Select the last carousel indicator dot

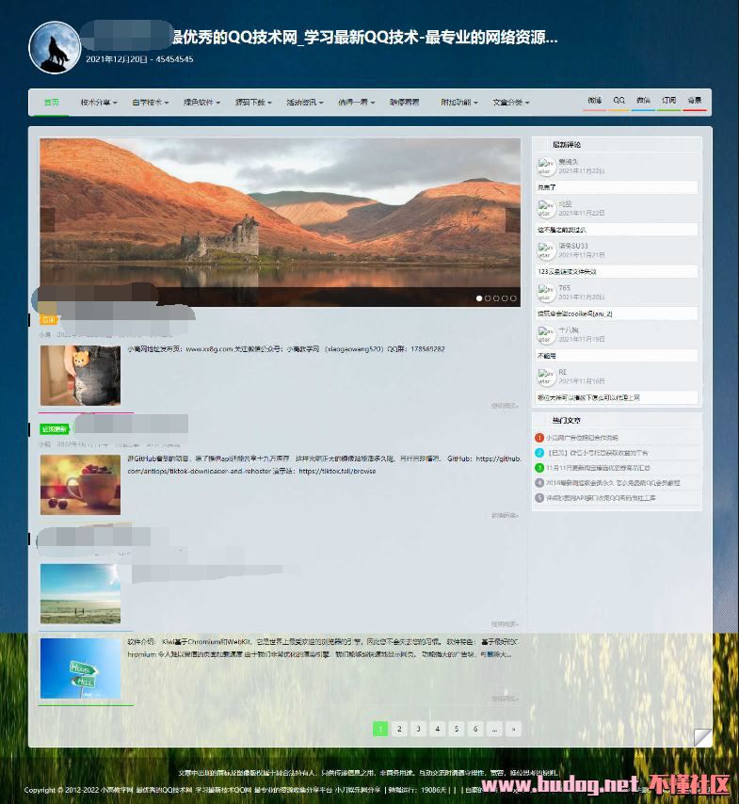(x=513, y=298)
